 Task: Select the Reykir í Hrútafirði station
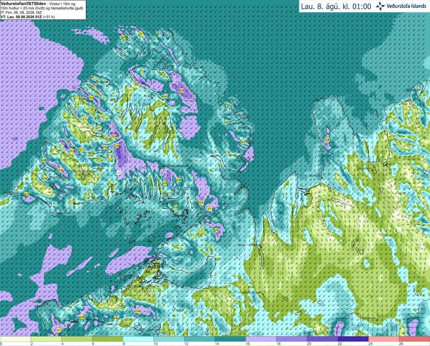click(x=249, y=245)
